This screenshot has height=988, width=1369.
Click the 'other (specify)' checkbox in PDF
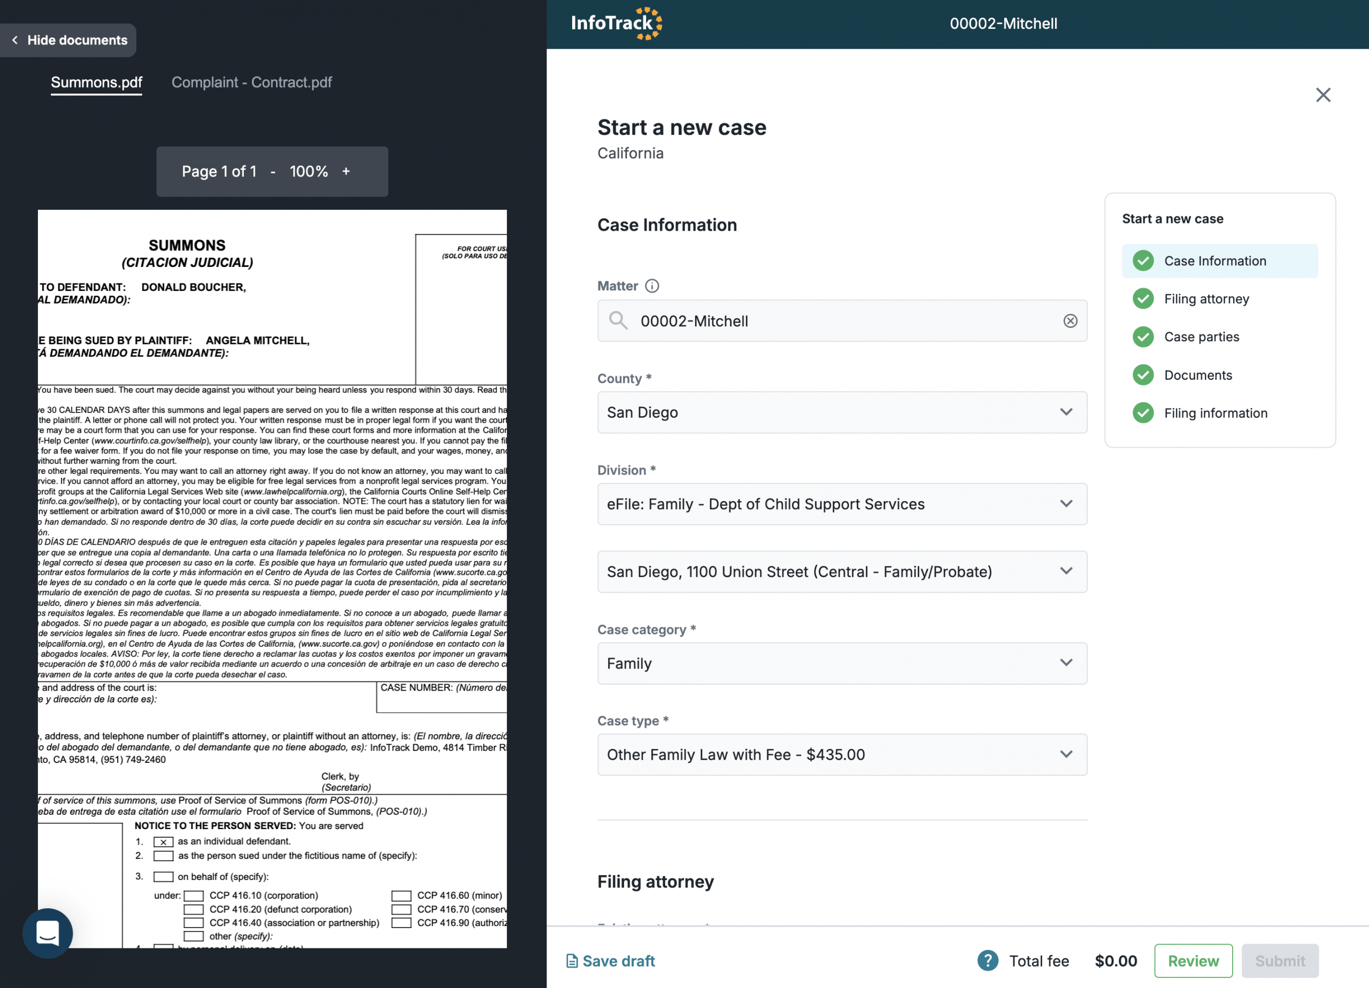point(193,937)
